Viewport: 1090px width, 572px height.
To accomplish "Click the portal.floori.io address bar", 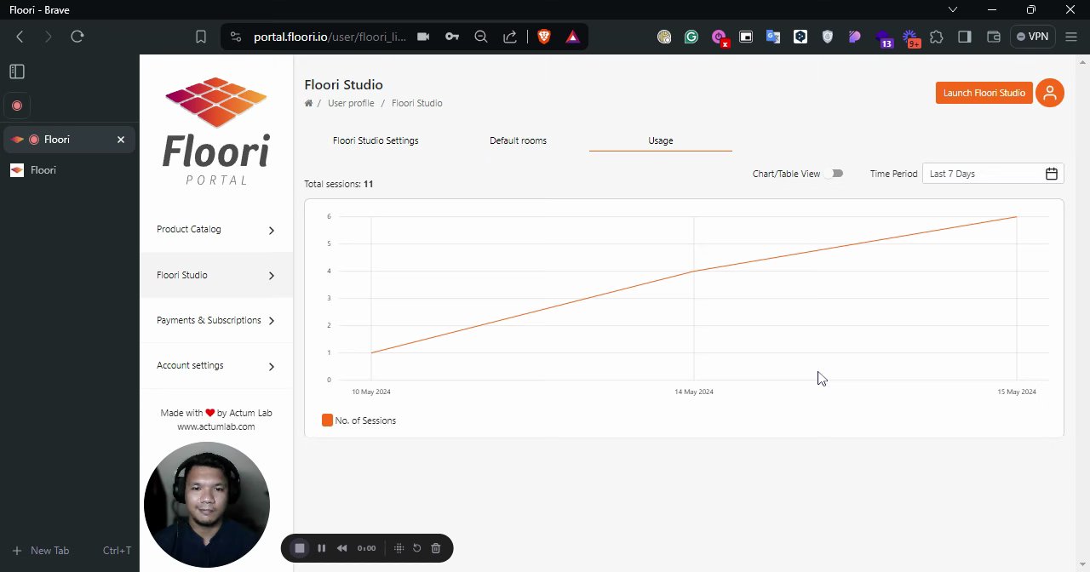I will click(x=330, y=37).
